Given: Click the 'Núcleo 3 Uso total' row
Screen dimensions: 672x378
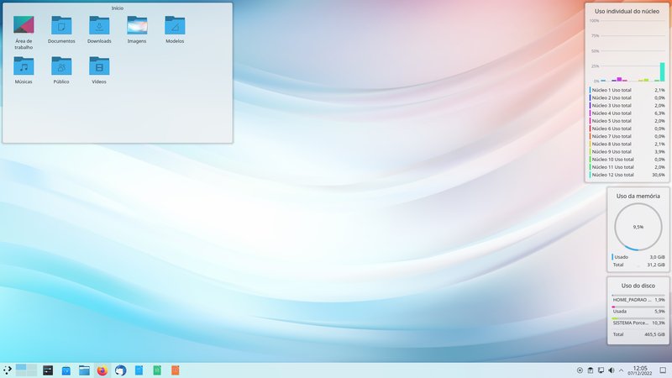Looking at the screenshot, I should pos(627,106).
